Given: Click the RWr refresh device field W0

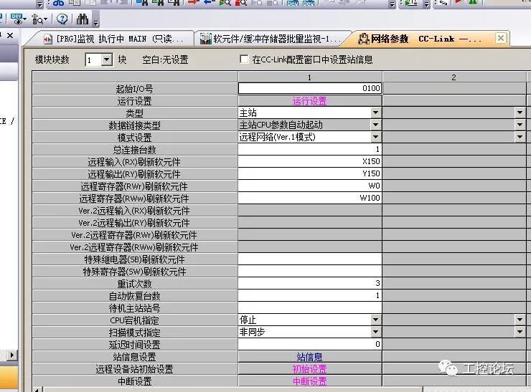Looking at the screenshot, I should point(310,186).
